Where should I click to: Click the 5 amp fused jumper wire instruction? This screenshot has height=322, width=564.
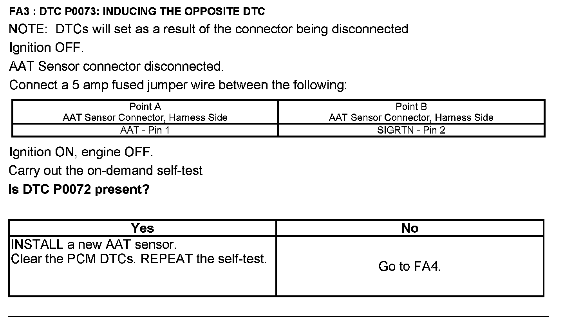tap(178, 85)
